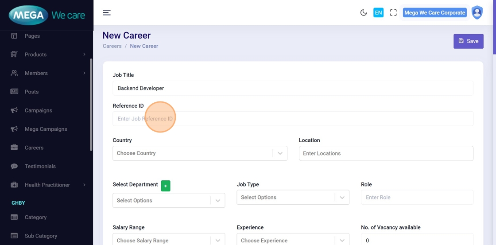Click the Save button
Screen dimensions: 496x245
click(x=468, y=41)
